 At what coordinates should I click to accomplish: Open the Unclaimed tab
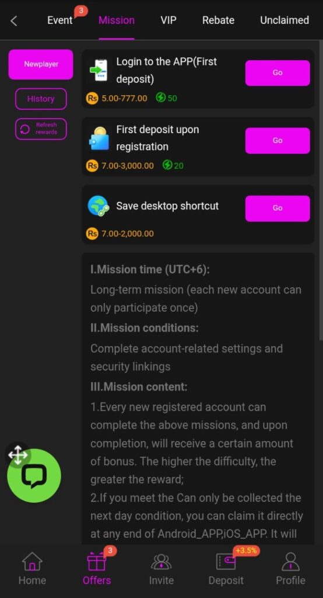coord(285,20)
